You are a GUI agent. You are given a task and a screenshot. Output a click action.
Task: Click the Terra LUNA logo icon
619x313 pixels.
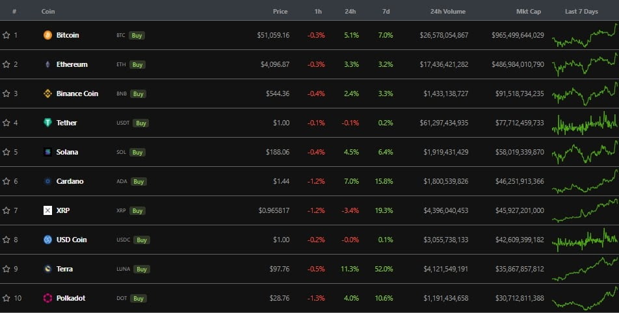tap(47, 269)
